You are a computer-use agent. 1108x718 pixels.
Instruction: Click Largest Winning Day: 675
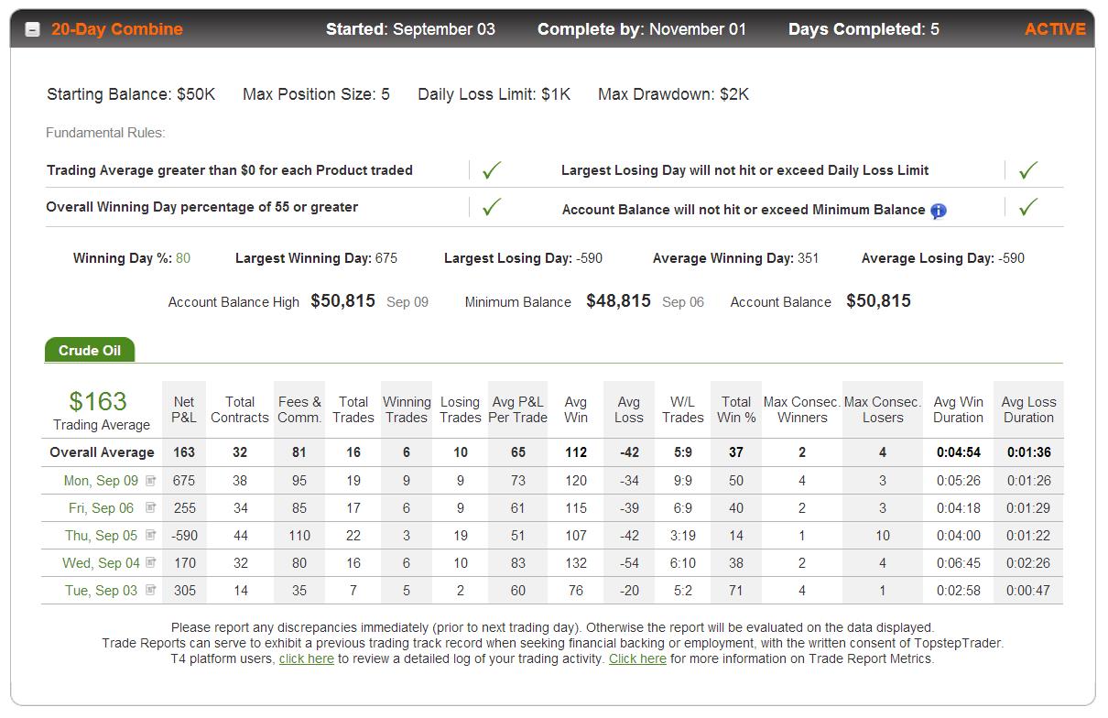(x=316, y=258)
